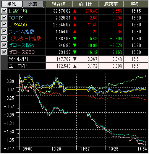Click the 騰落率 column header

[x=111, y=4]
